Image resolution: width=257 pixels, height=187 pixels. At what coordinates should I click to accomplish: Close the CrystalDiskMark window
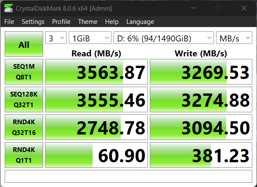pos(244,8)
